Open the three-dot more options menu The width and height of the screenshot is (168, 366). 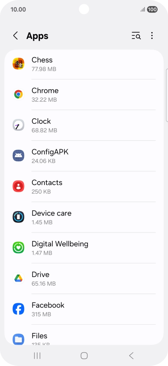(152, 36)
